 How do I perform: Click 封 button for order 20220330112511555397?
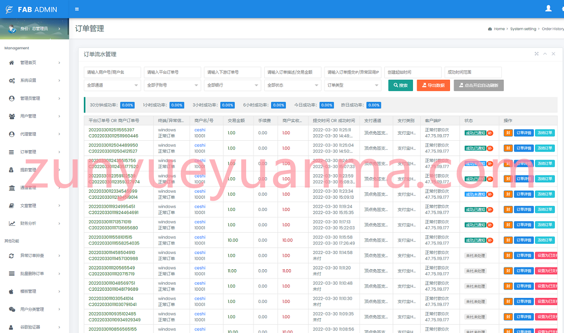click(508, 133)
